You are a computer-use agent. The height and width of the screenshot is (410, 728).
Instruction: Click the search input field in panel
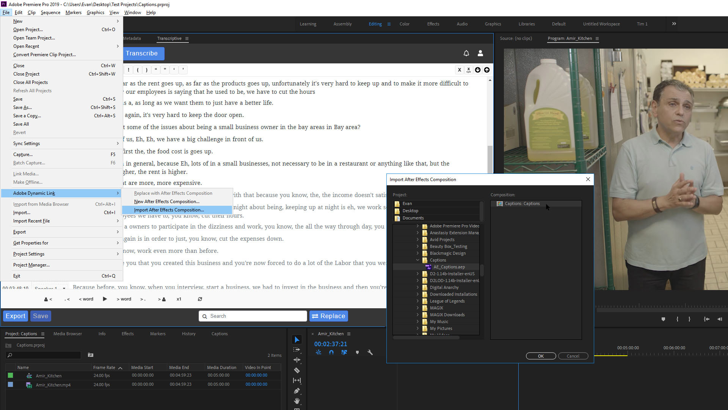pyautogui.click(x=253, y=316)
